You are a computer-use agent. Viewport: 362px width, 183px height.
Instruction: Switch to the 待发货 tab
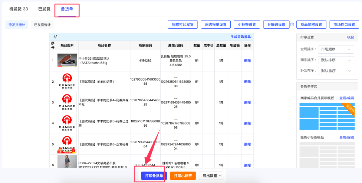[x=18, y=9]
